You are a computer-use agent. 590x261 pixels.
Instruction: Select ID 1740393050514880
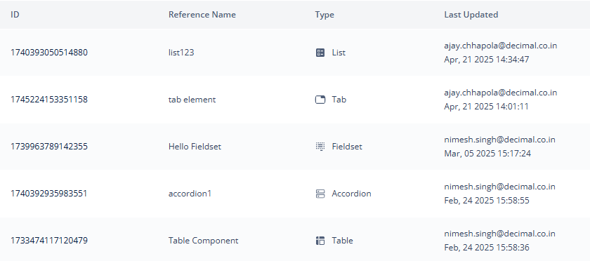pos(49,53)
